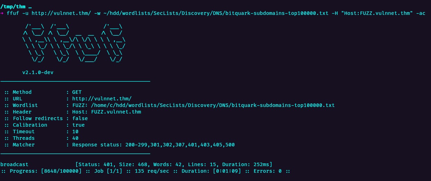Click the /tmp/thm working directory path
The image size is (431, 181).
[x=13, y=7]
